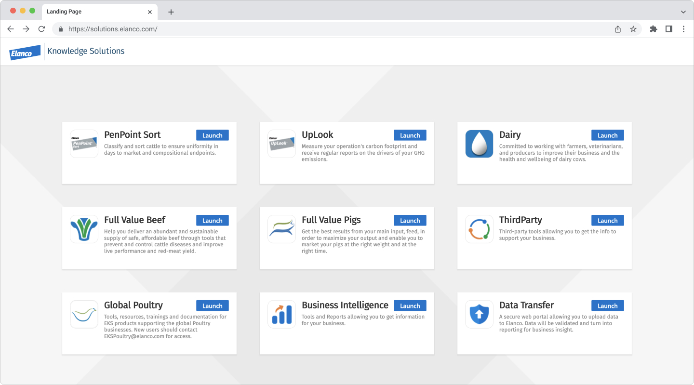Click the Full Value Pigs title
Image resolution: width=694 pixels, height=385 pixels.
tap(331, 220)
